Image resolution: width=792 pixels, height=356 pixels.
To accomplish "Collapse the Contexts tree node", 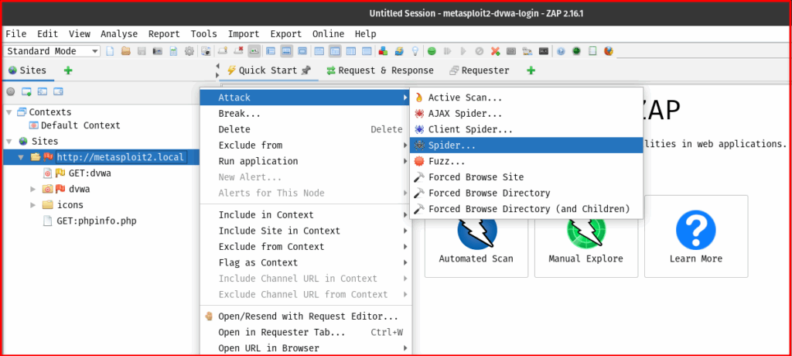I will [9, 111].
